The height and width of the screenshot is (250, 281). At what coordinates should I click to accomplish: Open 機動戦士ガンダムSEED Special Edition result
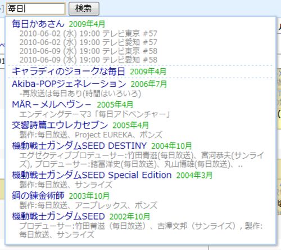pyautogui.click(x=92, y=175)
